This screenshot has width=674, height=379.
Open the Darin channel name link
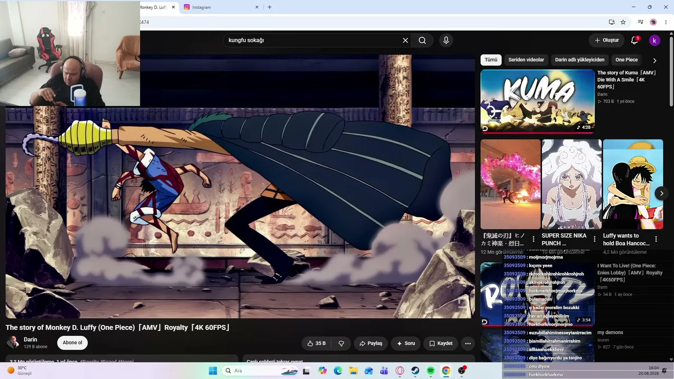click(31, 340)
